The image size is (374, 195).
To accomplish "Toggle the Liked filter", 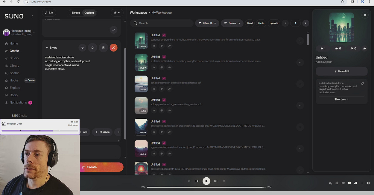I will point(250,23).
